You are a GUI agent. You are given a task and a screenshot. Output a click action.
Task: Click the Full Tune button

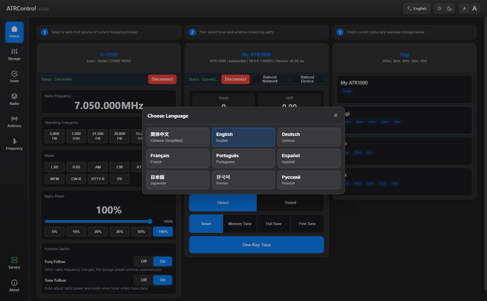click(274, 224)
